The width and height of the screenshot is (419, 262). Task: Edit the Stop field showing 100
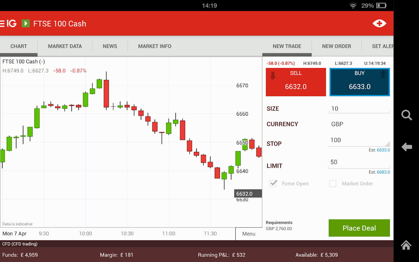coord(359,140)
